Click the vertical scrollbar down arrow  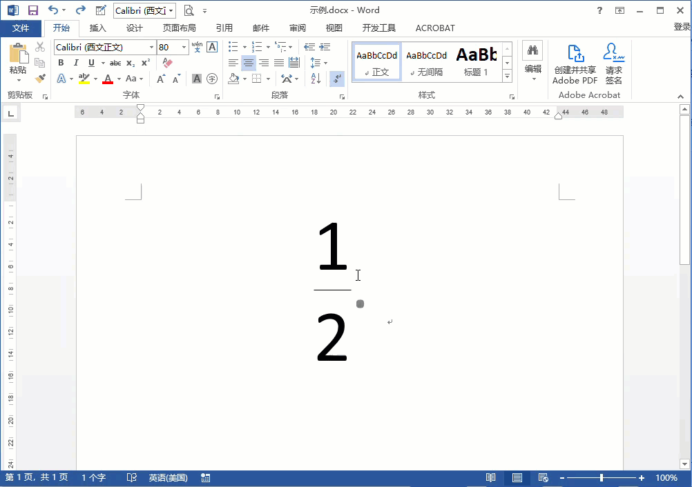[684, 464]
